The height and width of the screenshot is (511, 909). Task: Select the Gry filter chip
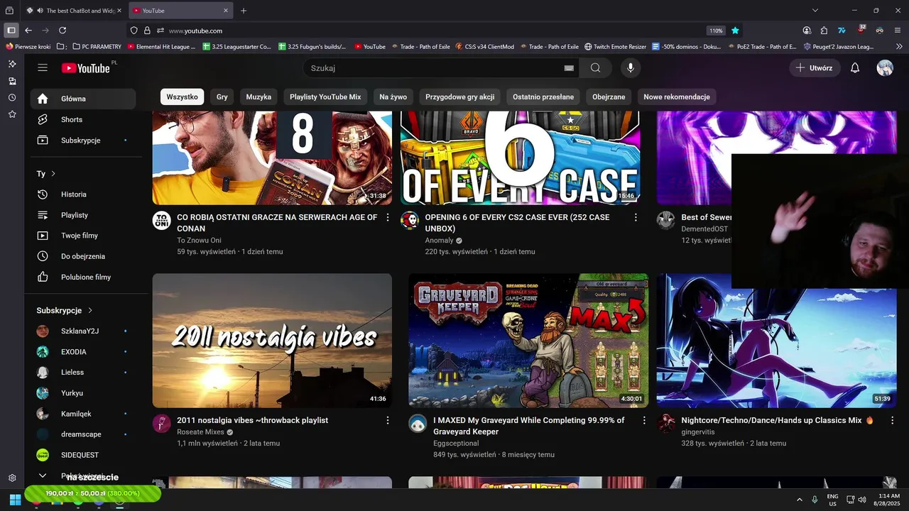222,97
